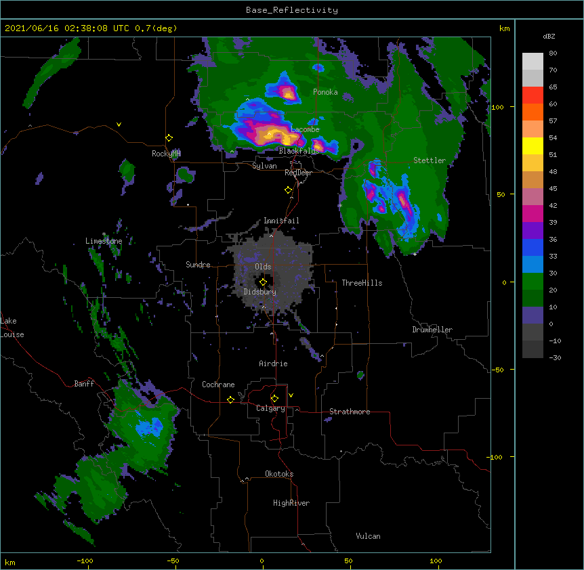Click the Cochrane town label
Screen dimensions: 584x570
coord(218,385)
